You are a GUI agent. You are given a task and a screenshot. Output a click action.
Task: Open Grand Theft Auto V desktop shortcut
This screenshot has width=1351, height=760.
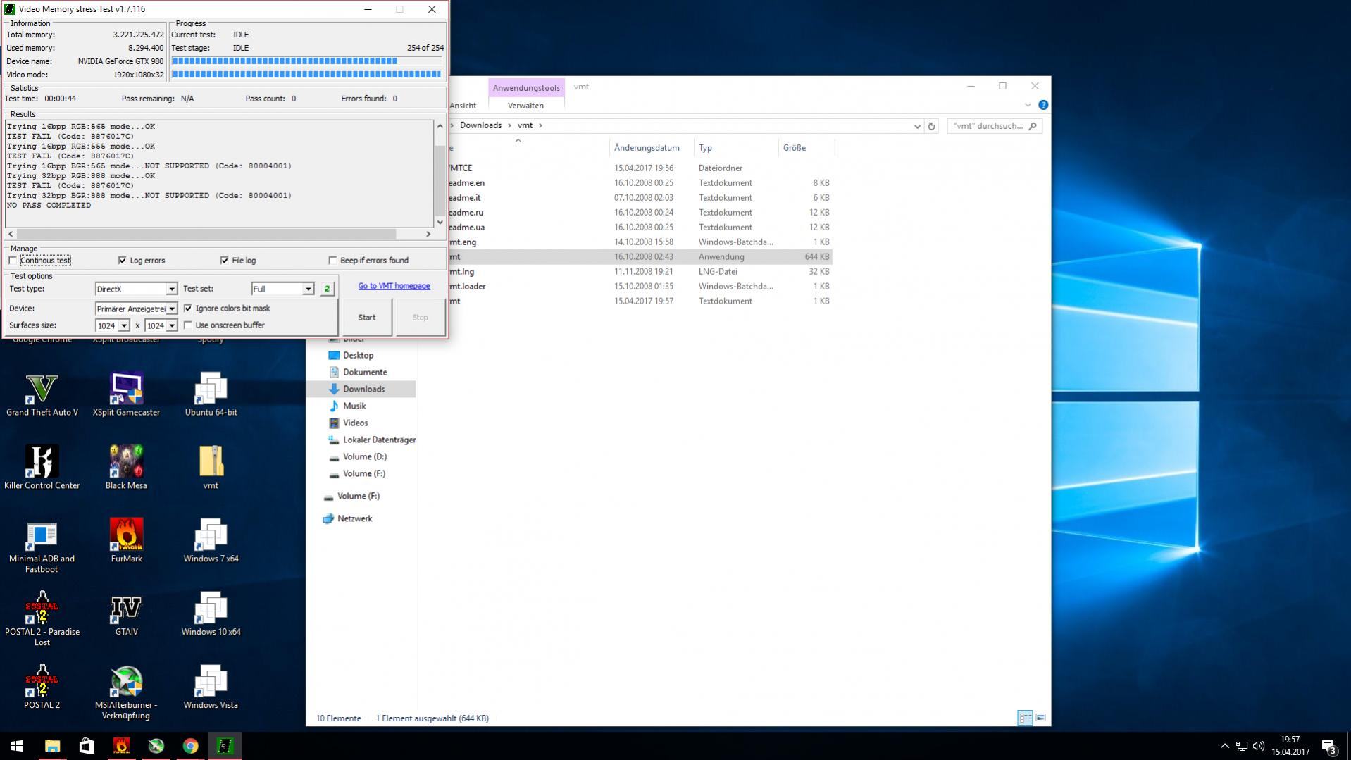(x=42, y=395)
